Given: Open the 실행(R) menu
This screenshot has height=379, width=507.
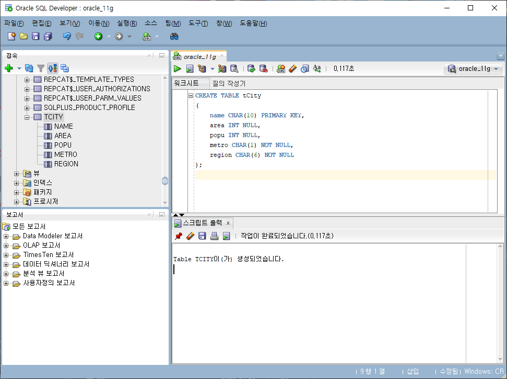Looking at the screenshot, I should (x=127, y=23).
